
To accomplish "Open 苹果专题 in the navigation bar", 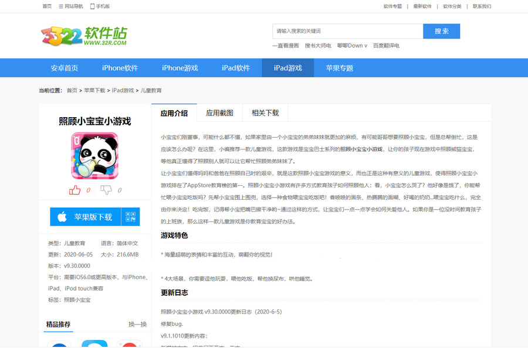I will click(339, 68).
